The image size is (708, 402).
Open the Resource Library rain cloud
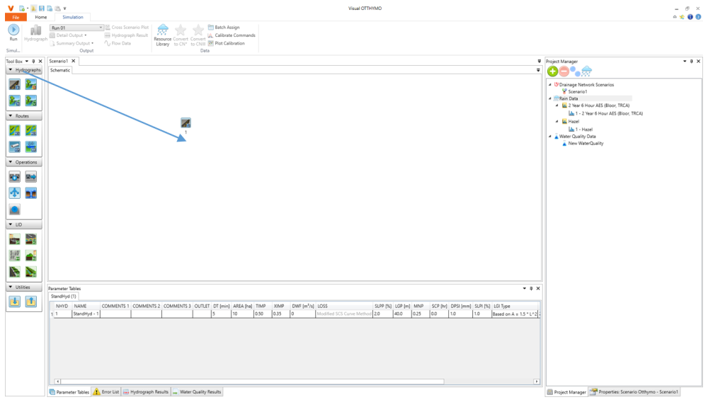[163, 30]
